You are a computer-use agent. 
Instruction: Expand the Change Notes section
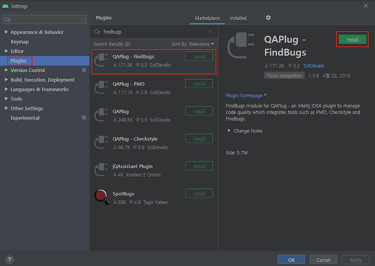tap(229, 131)
